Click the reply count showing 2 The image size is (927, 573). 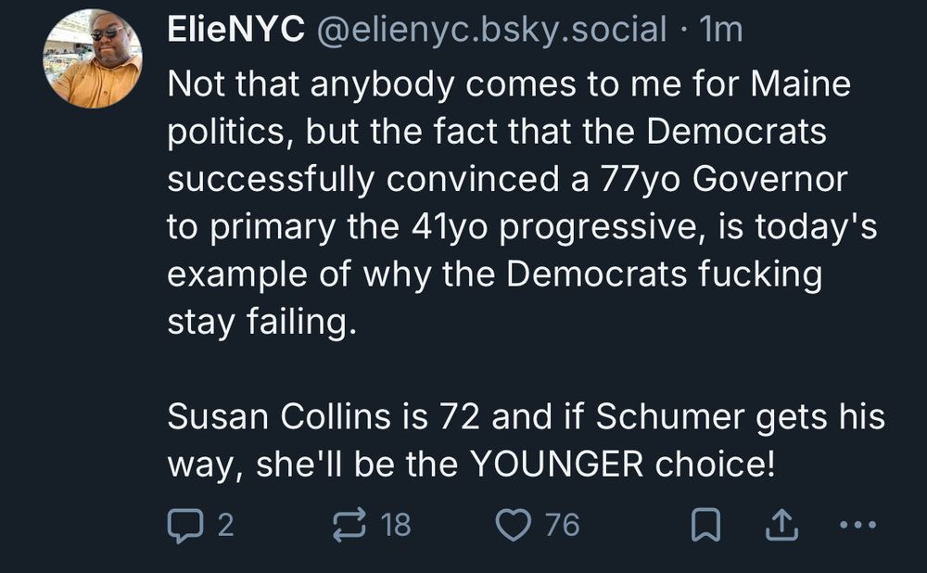point(224,526)
